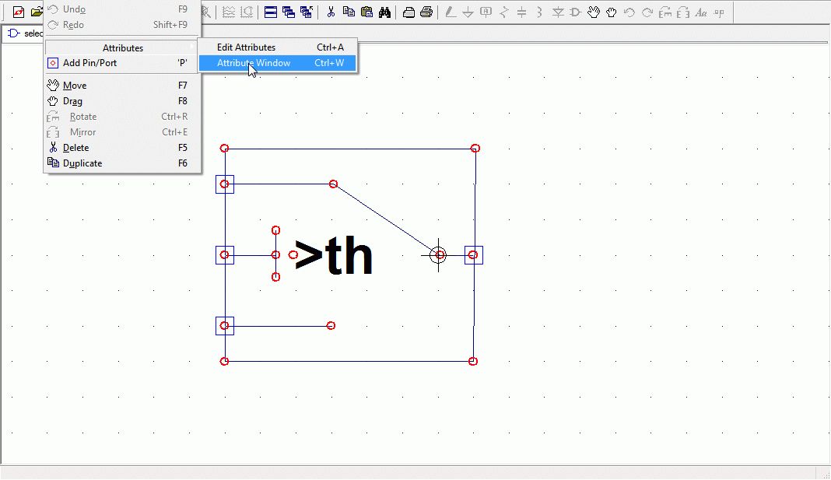Click the Print icon in toolbar
The image size is (831, 480).
tap(426, 12)
